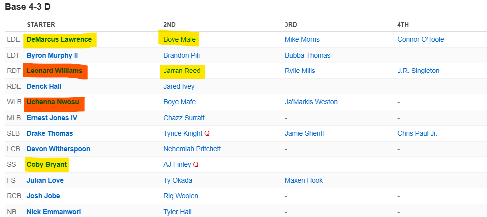Click the STARTER column header
487x217 pixels.
coord(41,24)
